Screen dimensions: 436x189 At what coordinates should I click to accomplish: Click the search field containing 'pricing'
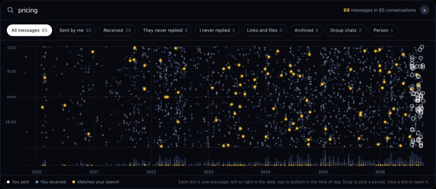point(178,10)
